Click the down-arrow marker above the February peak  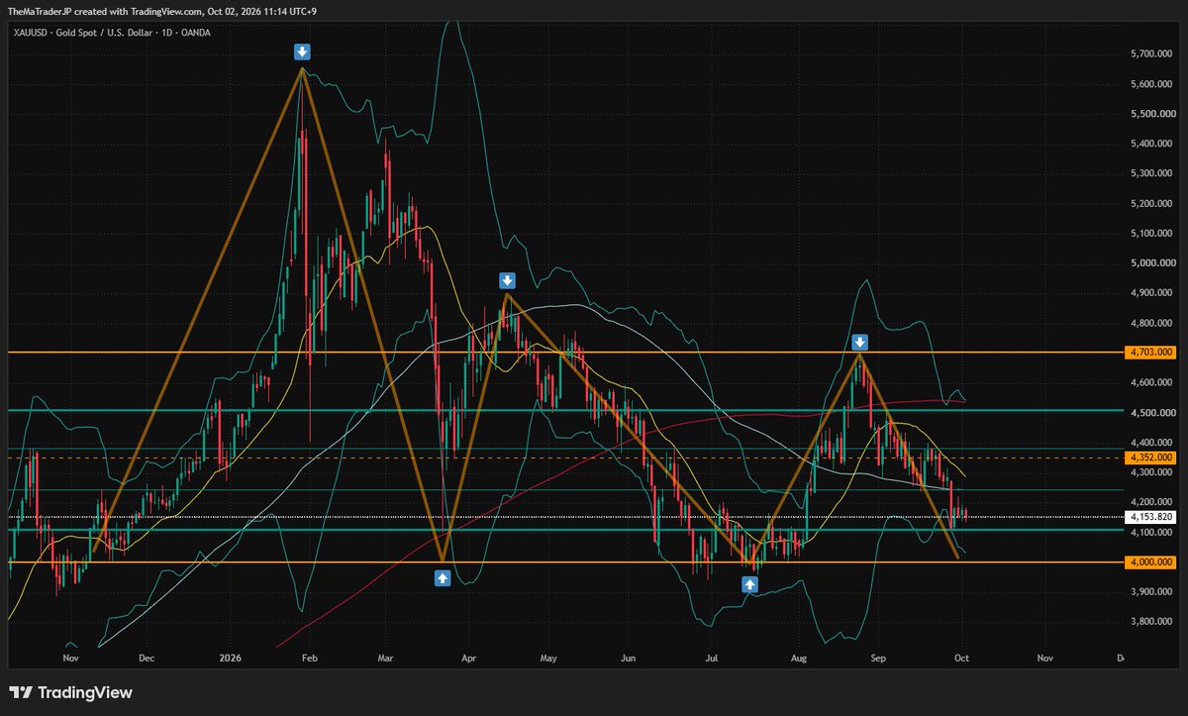click(302, 51)
